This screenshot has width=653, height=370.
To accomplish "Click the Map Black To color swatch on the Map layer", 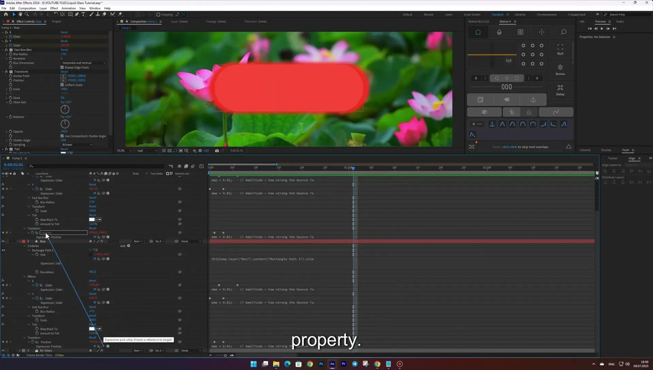I will [92, 329].
